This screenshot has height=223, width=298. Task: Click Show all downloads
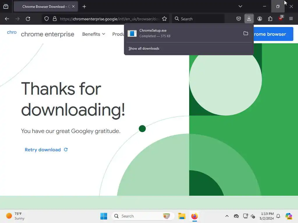point(144,48)
